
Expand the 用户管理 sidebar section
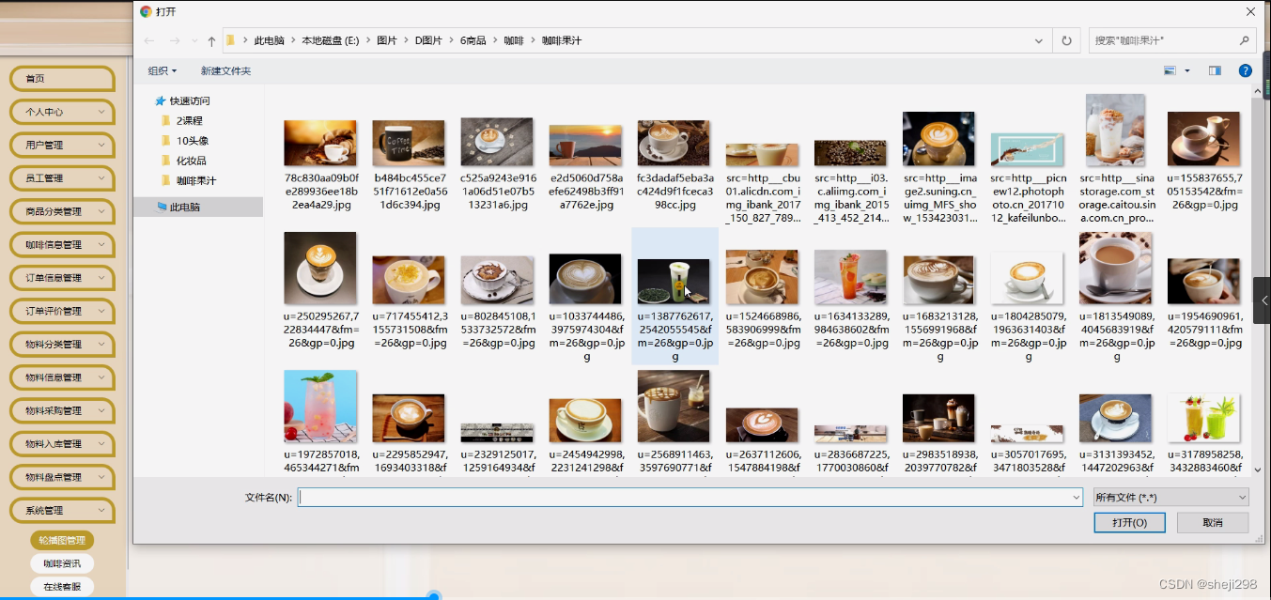[x=61, y=145]
